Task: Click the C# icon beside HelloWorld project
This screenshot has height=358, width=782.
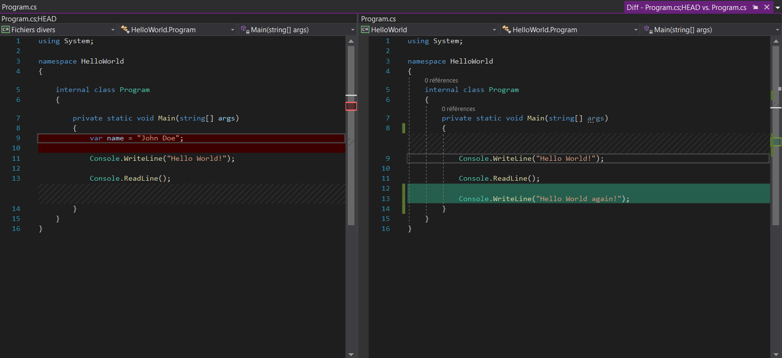Action: (x=365, y=29)
